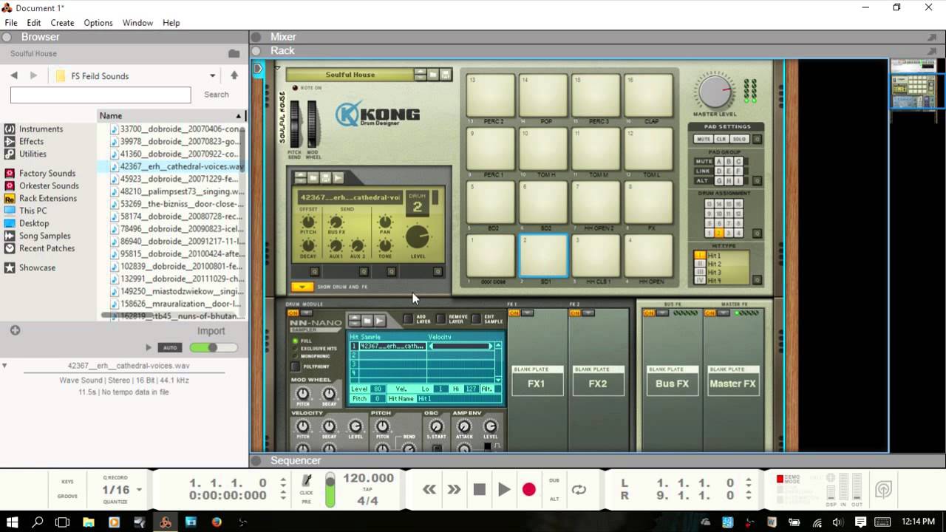Open the Create menu
Image resolution: width=946 pixels, height=532 pixels.
click(62, 23)
